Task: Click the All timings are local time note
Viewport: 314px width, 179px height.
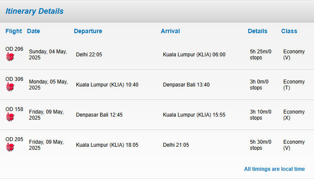Action: [274, 169]
